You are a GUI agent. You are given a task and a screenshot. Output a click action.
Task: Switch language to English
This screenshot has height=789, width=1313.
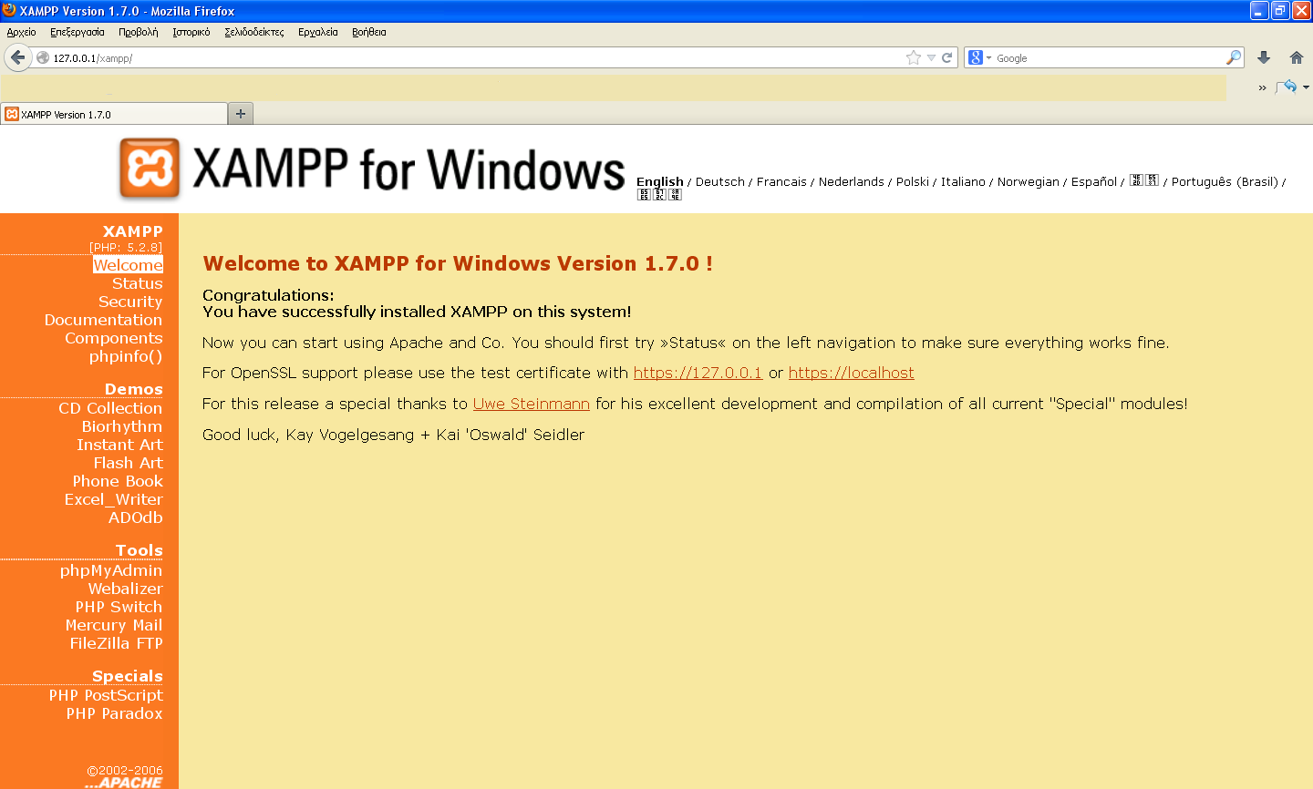(x=660, y=181)
